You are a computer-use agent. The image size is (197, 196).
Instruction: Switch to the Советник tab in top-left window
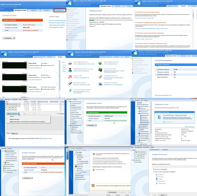34,11
